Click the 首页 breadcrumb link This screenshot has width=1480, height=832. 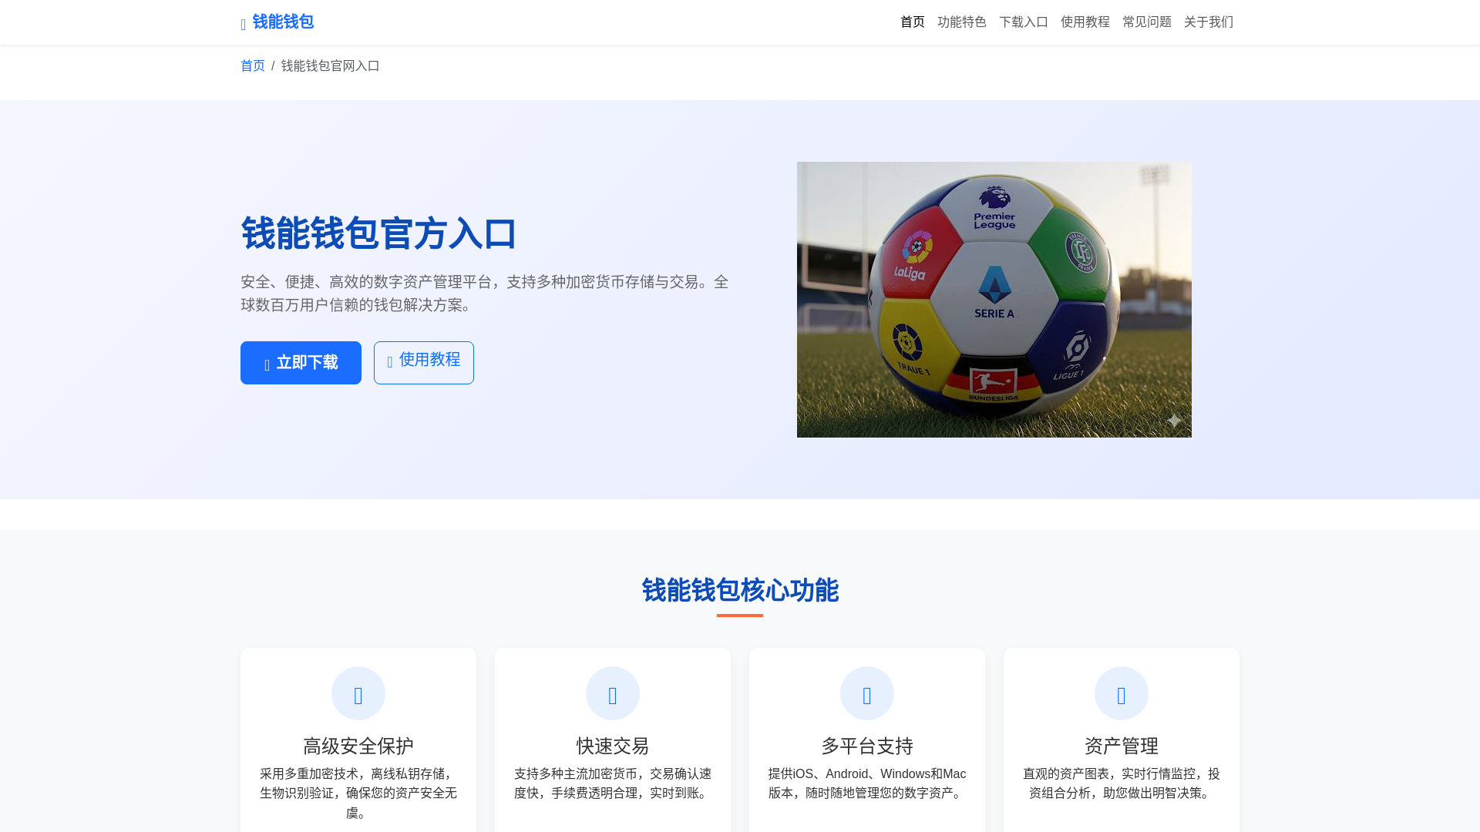[253, 66]
